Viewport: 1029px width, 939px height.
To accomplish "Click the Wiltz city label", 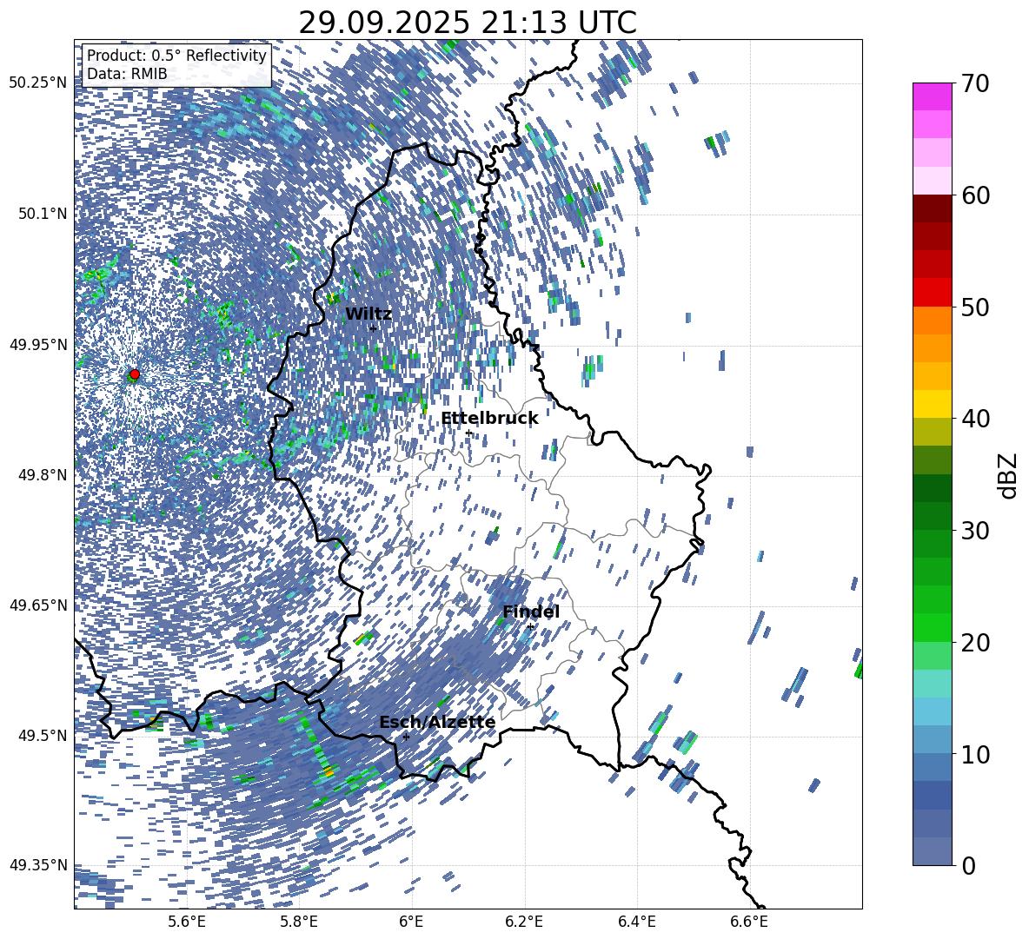I will coord(368,314).
